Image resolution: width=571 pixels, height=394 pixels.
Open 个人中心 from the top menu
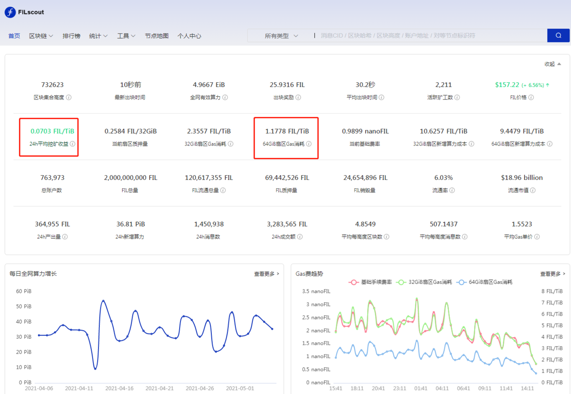point(189,35)
